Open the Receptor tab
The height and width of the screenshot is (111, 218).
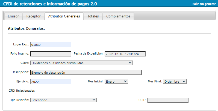pos(34,16)
